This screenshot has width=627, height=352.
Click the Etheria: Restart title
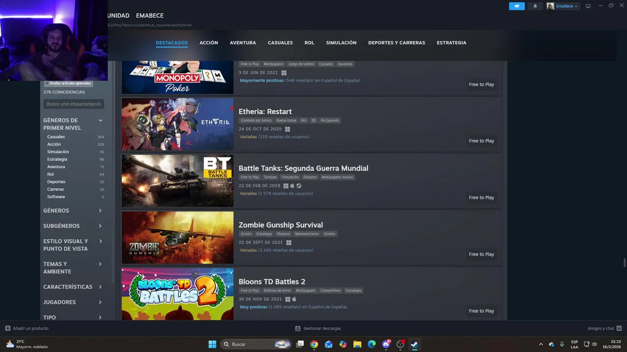point(265,111)
